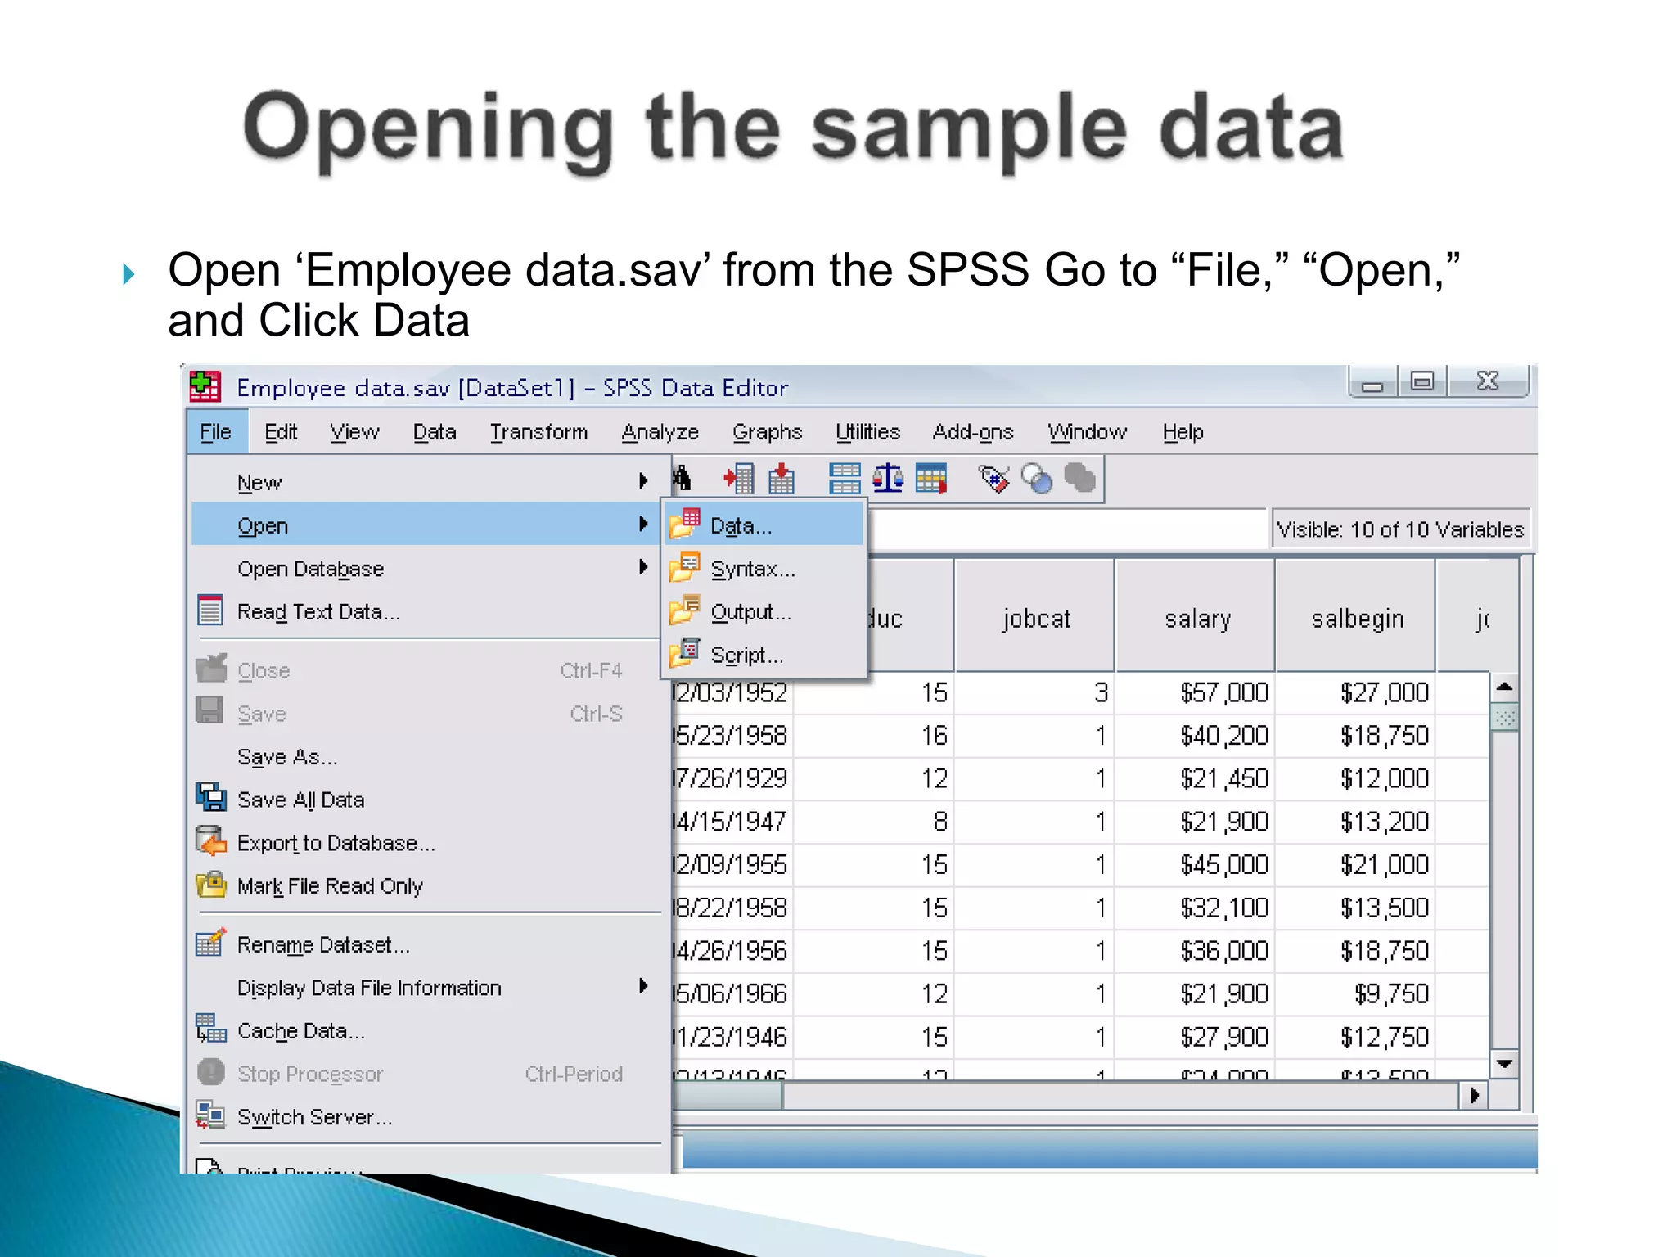The image size is (1676, 1257).
Task: Select the salary cell '$40,200'
Action: click(x=1196, y=736)
